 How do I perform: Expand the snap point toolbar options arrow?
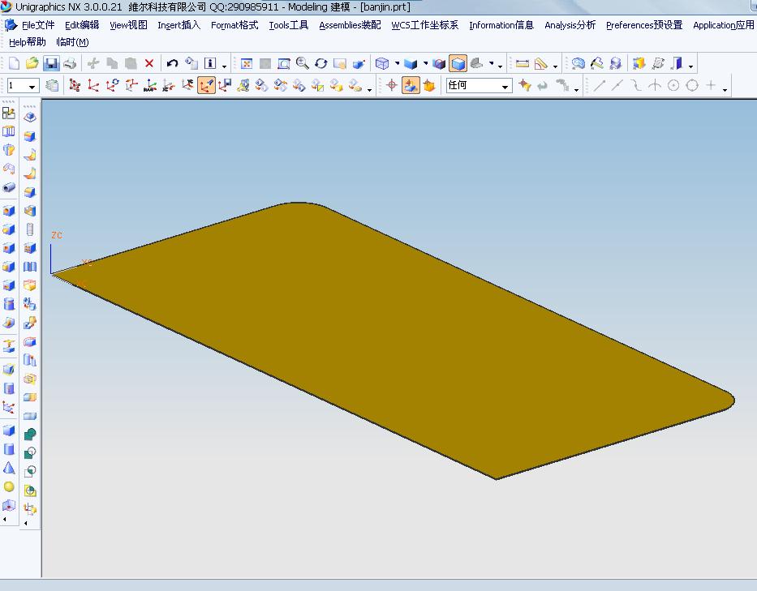coord(725,89)
